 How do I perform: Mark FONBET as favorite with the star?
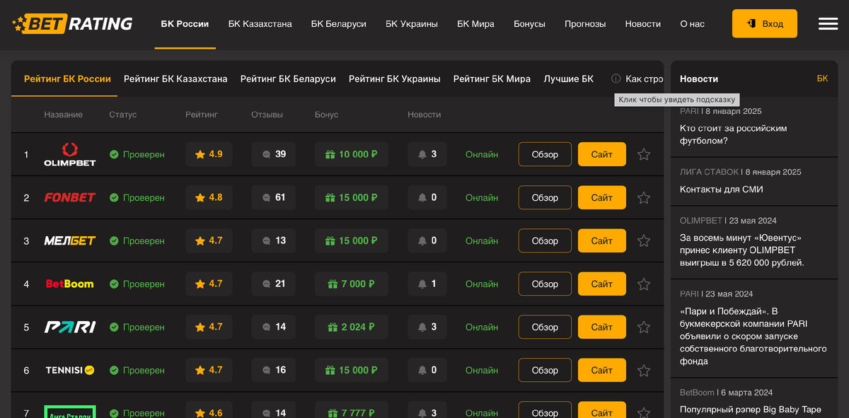644,198
